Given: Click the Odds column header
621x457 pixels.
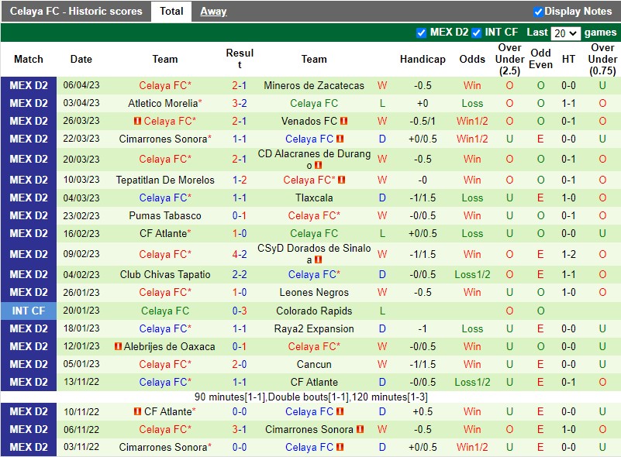Looking at the screenshot, I should [x=472, y=60].
